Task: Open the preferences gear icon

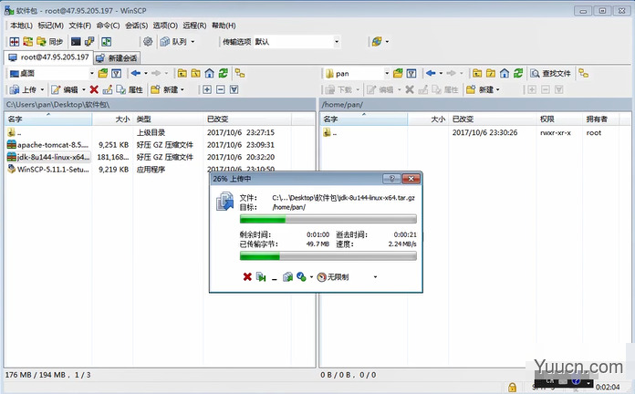Action: 148,41
